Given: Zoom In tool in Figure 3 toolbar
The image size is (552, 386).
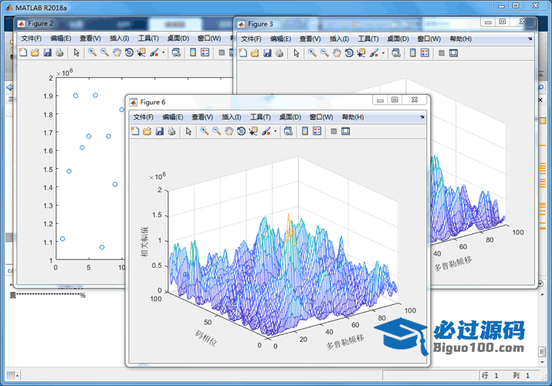Looking at the screenshot, I should pyautogui.click(x=312, y=53).
